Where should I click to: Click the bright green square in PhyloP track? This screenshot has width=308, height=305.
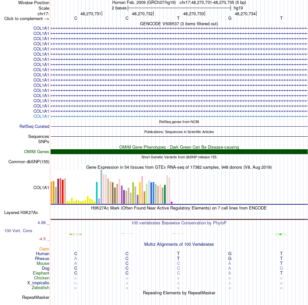click(x=280, y=234)
